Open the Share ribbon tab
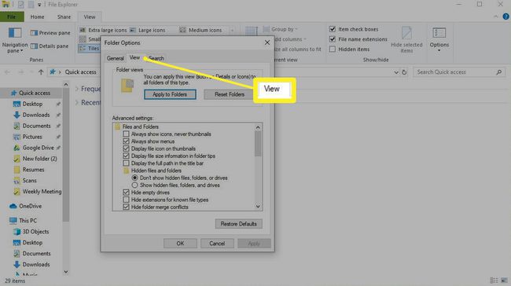 (64, 17)
